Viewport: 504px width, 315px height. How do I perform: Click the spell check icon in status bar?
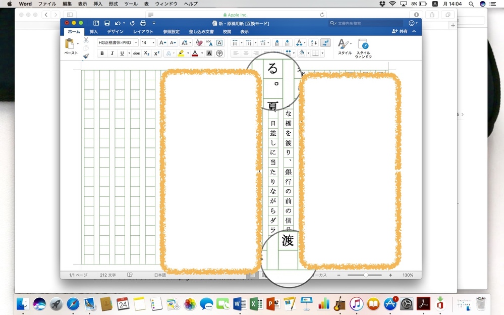tap(130, 275)
